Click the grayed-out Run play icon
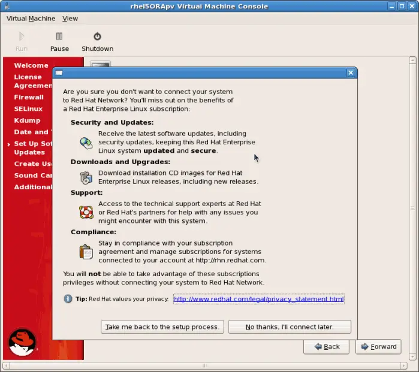Screen dimensions: 419x372 tap(22, 37)
